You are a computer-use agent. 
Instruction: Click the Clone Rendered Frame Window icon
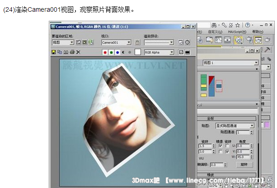tap(66, 52)
